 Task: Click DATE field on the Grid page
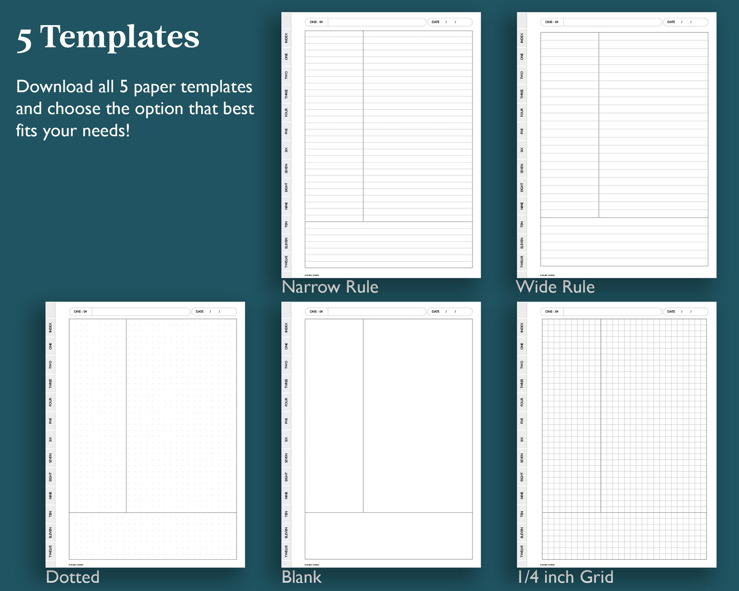(685, 311)
